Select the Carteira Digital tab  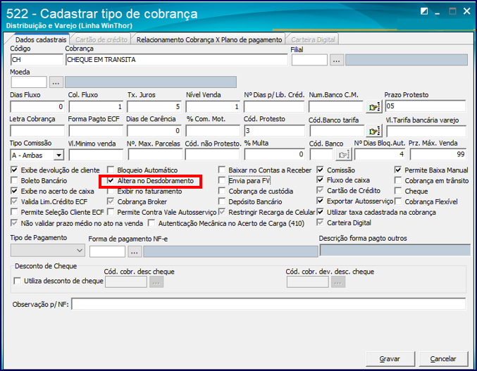313,40
